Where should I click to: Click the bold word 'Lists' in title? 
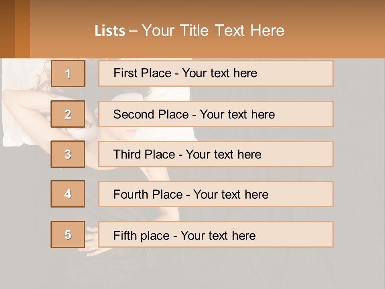(x=110, y=31)
